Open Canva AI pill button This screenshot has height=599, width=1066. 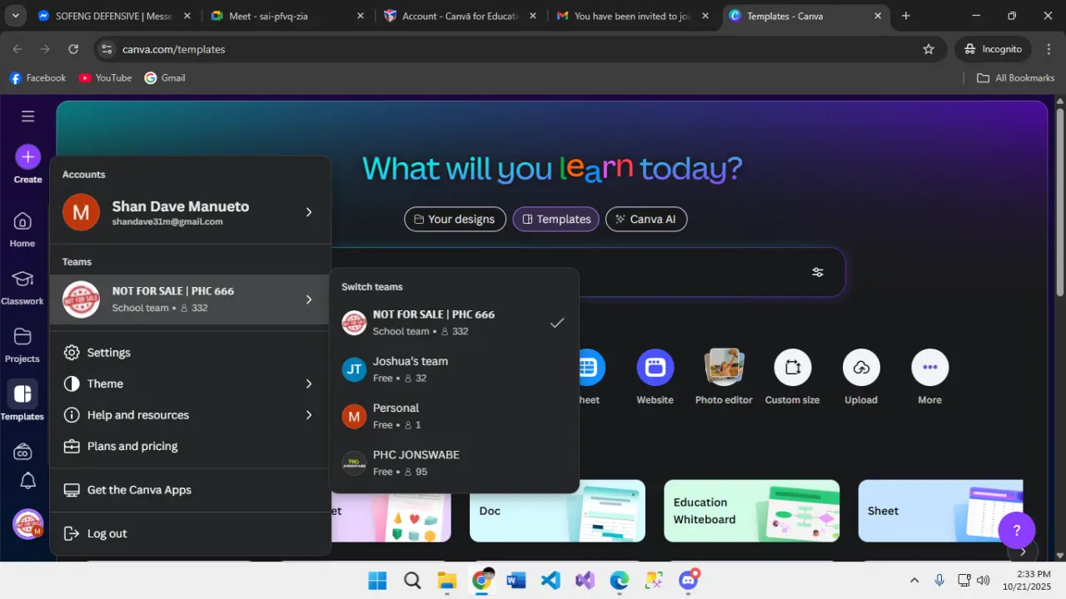646,219
